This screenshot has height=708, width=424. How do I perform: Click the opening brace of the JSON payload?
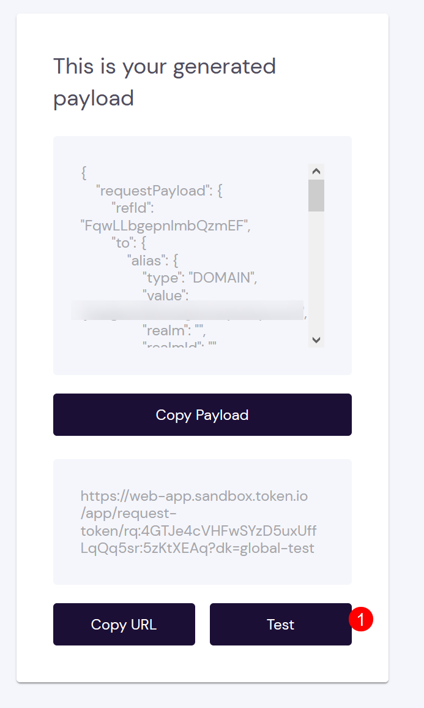point(84,173)
